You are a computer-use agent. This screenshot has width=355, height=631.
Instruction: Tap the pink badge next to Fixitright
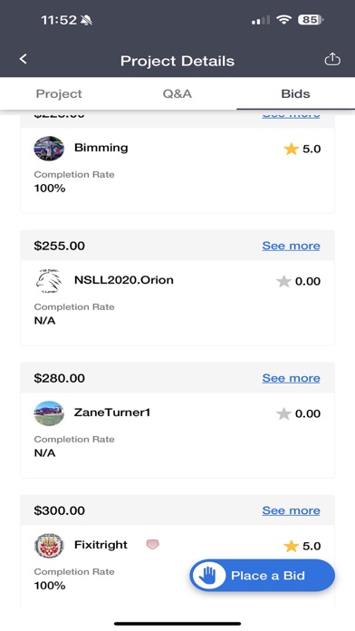152,545
